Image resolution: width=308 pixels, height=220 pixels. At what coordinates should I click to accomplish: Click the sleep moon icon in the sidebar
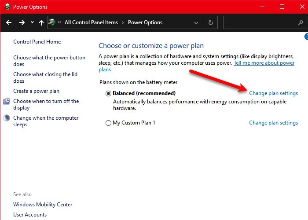[7, 118]
